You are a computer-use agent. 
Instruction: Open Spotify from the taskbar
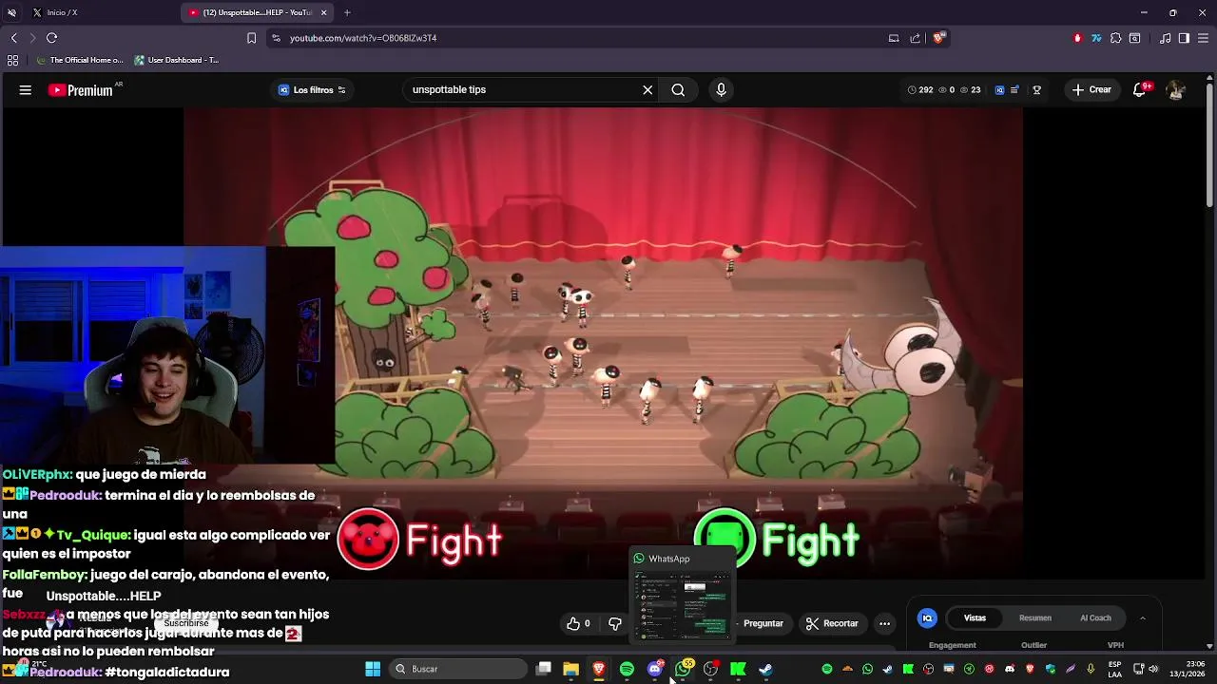coord(627,670)
